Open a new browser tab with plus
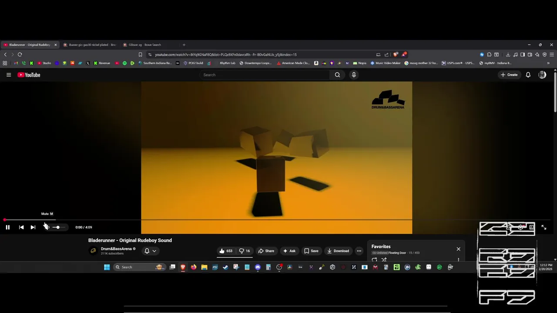 (x=184, y=45)
